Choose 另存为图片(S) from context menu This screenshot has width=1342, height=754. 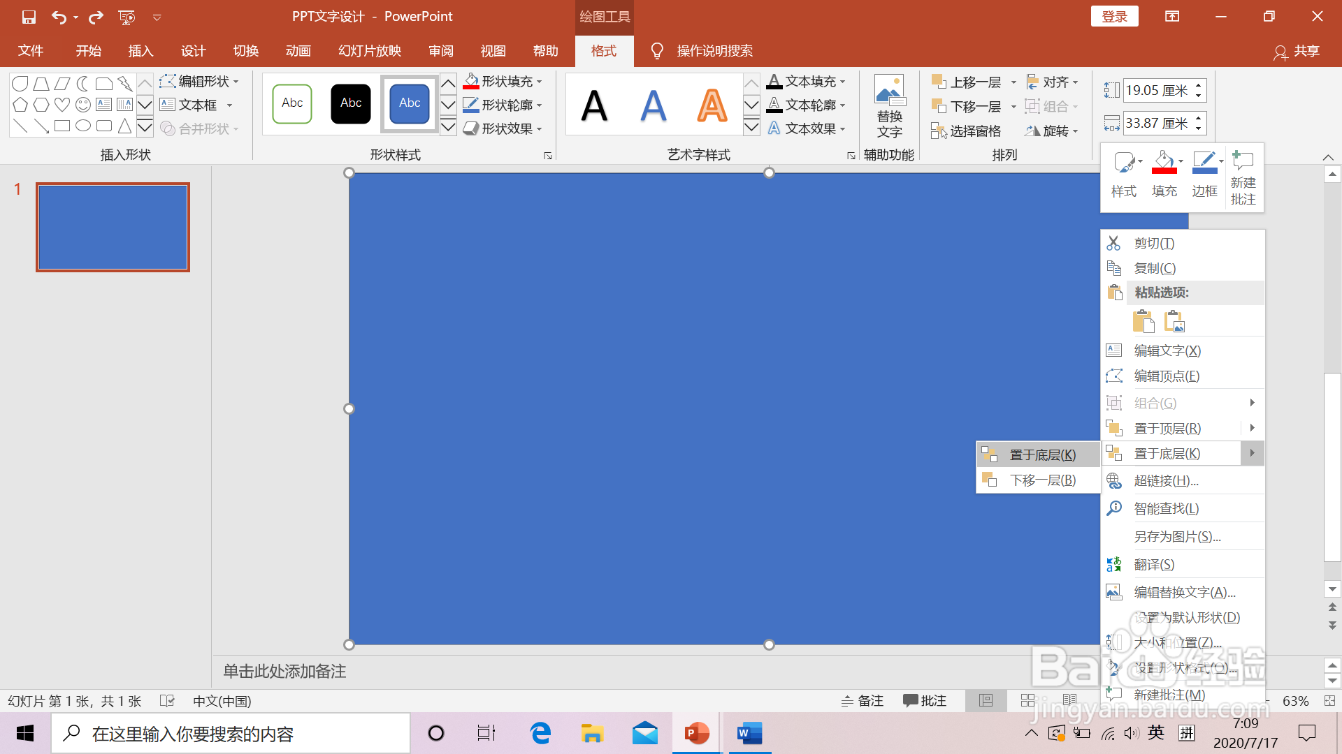coord(1183,536)
